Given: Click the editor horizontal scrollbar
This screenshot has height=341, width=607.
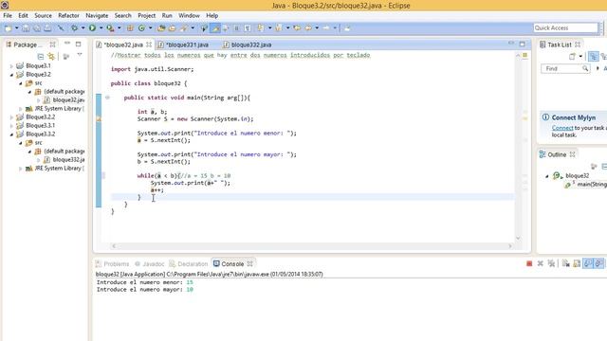Looking at the screenshot, I should coord(312,246).
